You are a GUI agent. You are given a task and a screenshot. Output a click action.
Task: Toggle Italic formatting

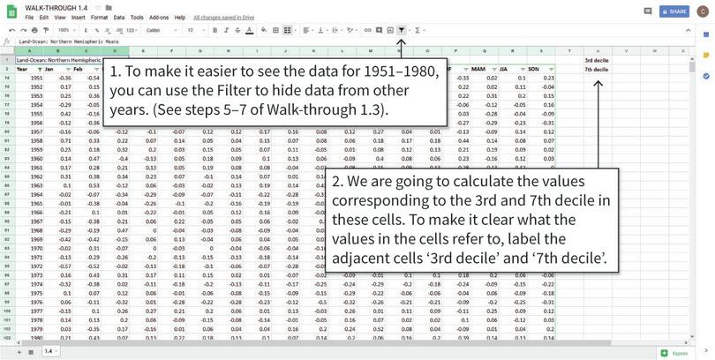(226, 30)
